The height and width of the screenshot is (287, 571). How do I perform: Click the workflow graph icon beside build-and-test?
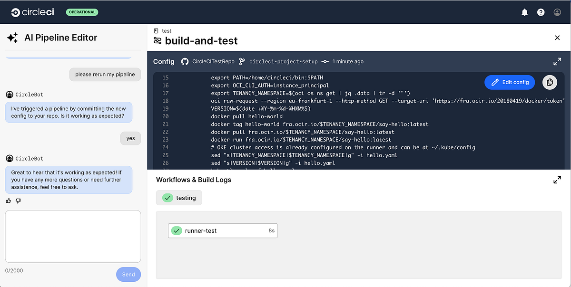pyautogui.click(x=157, y=41)
